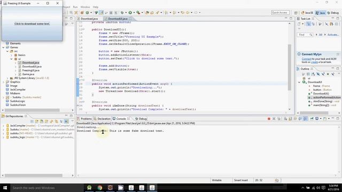Viewport: 342px width, 192px height.
Task: Select DownloadUI.java in Package Explorer
Action: (32, 67)
